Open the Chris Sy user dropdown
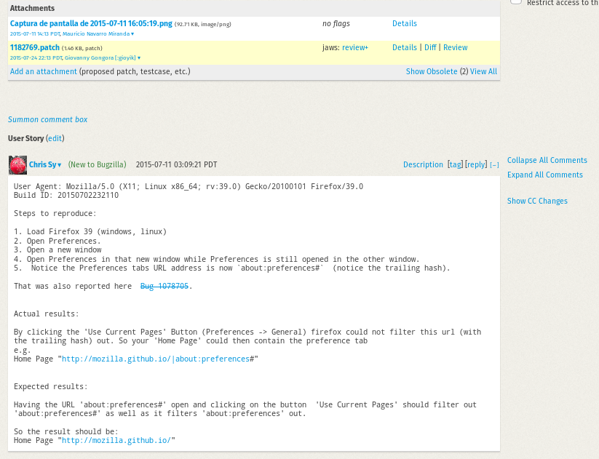Image resolution: width=599 pixels, height=459 pixels. coord(45,164)
